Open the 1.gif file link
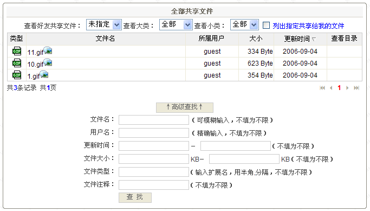Viewport: 370px width, 211px height. pos(34,76)
